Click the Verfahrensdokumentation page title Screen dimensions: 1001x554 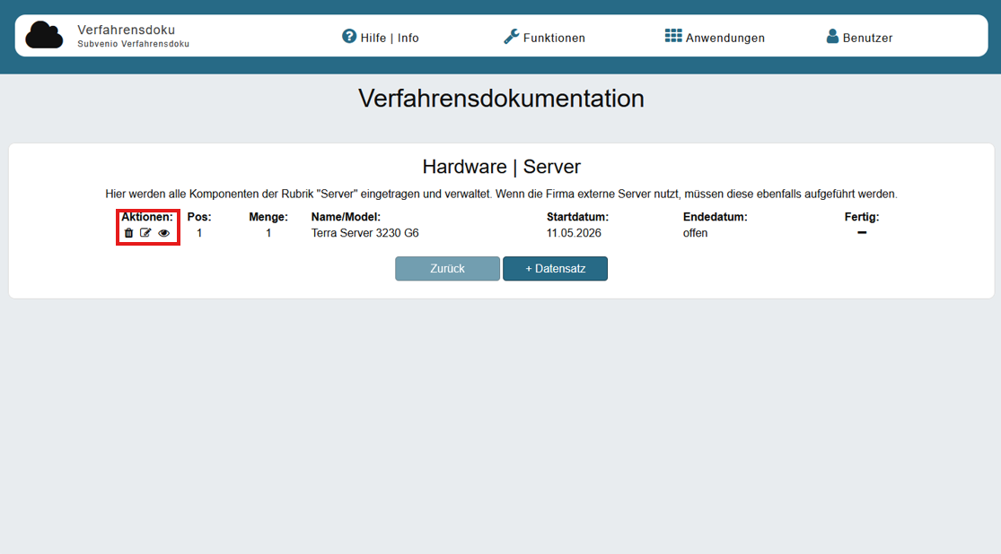tap(501, 99)
